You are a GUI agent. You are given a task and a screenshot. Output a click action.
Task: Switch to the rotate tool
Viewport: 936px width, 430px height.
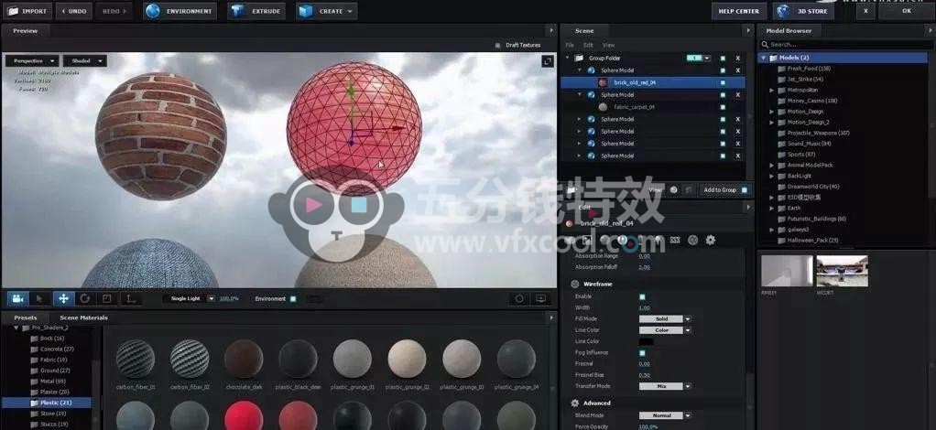pos(85,298)
